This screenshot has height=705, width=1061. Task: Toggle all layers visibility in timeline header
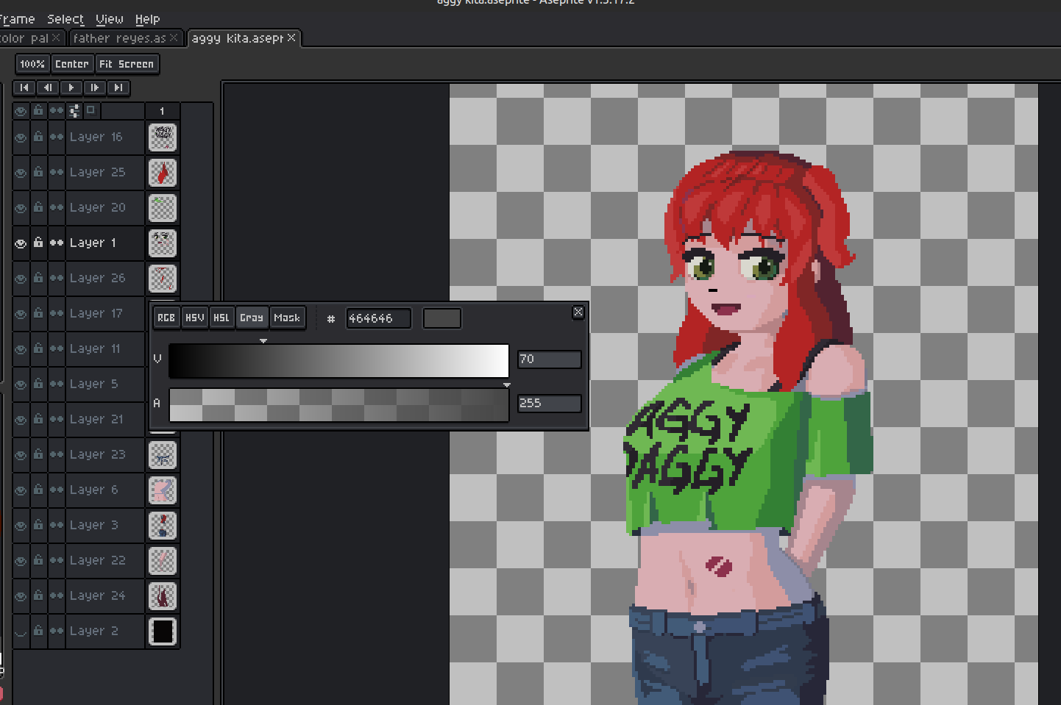(x=21, y=111)
